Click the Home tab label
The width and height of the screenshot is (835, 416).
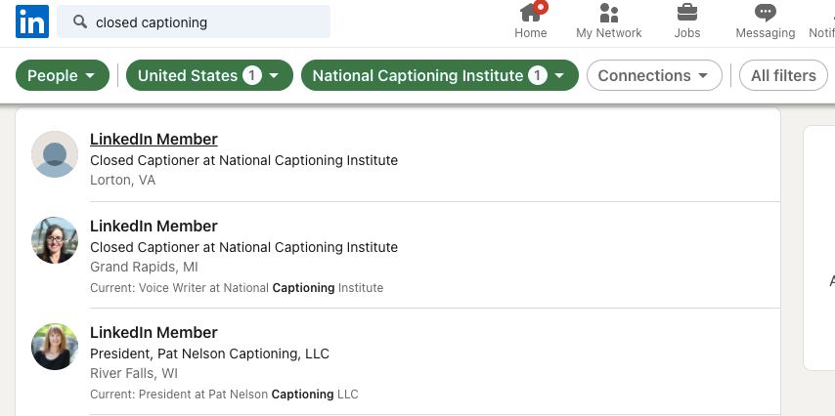coord(531,33)
